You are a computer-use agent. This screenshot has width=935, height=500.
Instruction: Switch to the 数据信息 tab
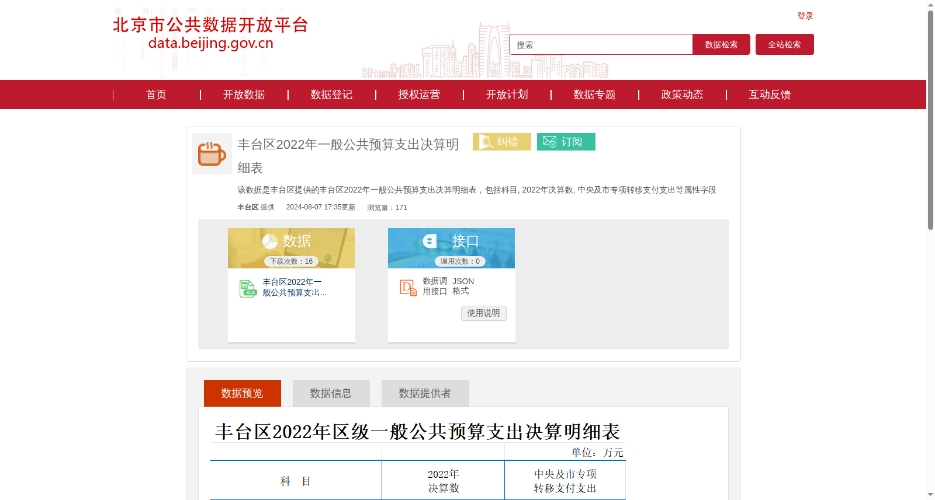coord(331,393)
